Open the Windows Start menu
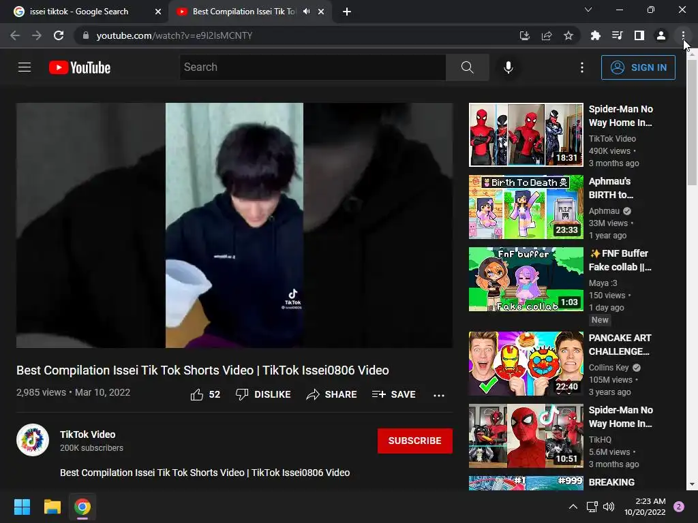The image size is (698, 523). click(x=22, y=507)
